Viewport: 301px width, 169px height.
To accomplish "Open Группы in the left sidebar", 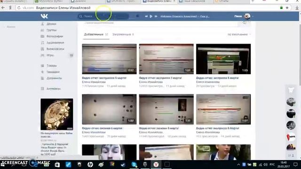I will coord(51,30).
